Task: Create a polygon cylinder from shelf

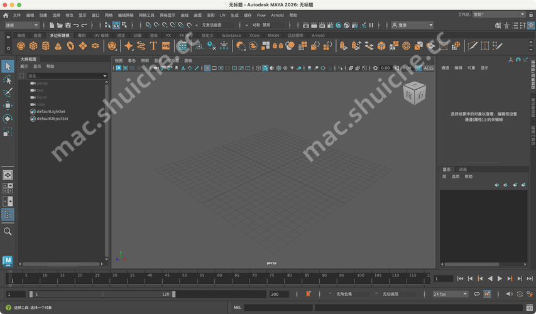Action: coord(45,46)
